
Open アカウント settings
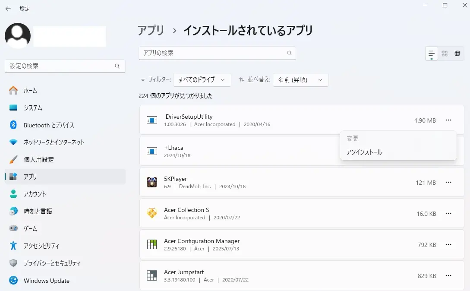(x=65, y=194)
